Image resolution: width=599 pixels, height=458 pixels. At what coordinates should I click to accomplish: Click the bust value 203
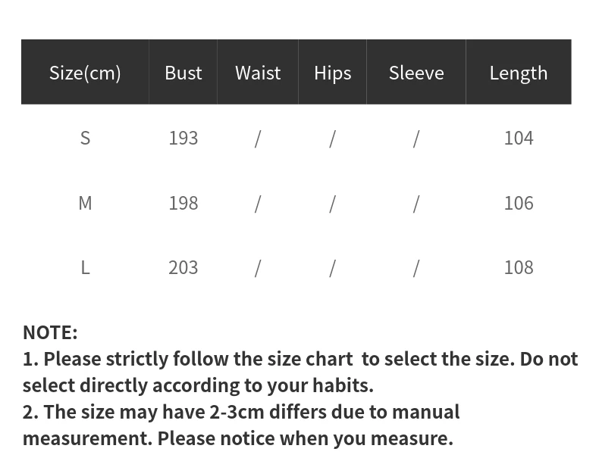183,268
